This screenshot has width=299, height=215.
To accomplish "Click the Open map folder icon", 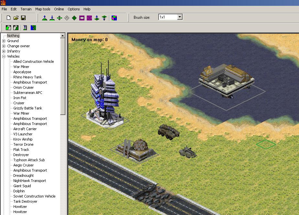I will 16,18.
